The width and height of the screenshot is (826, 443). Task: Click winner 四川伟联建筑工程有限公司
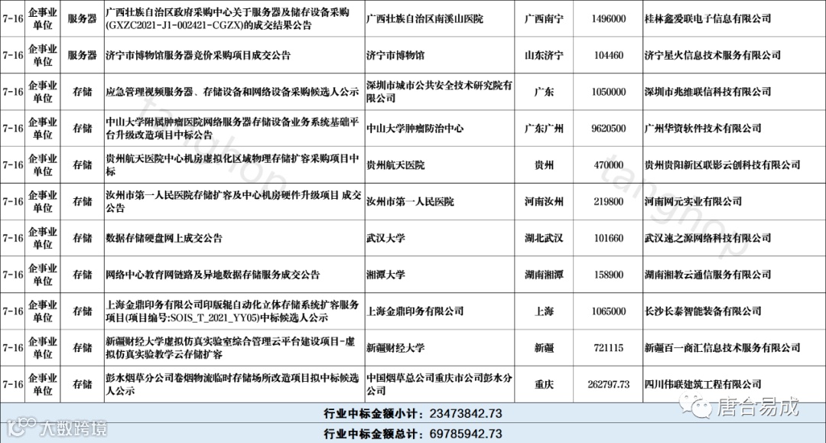[x=703, y=385]
